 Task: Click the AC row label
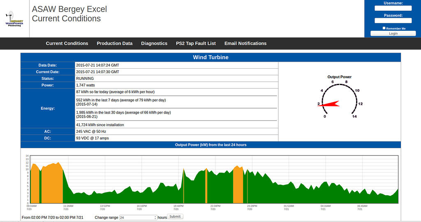48,132
